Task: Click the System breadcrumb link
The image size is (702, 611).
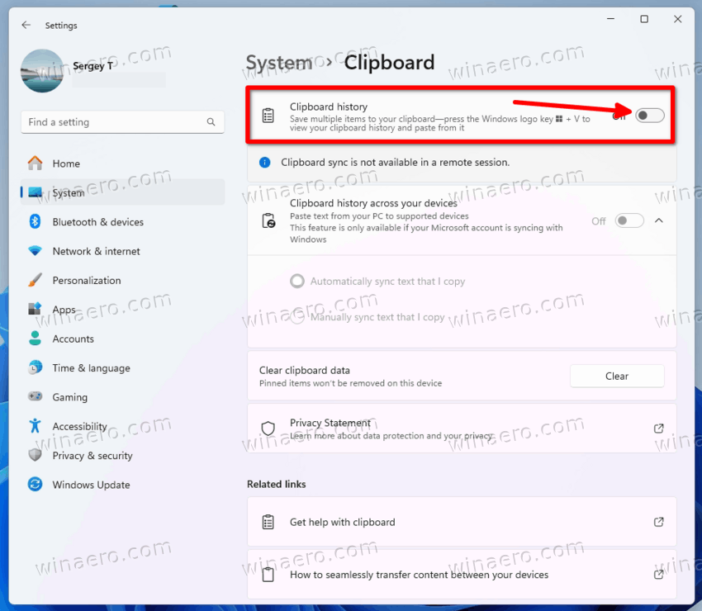Action: point(279,62)
